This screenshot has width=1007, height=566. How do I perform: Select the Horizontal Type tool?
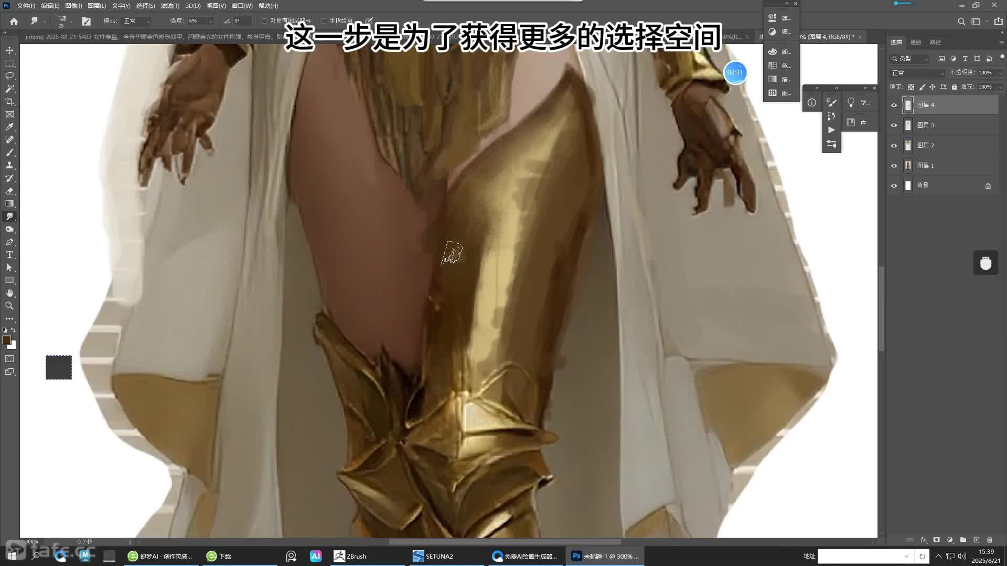point(9,255)
